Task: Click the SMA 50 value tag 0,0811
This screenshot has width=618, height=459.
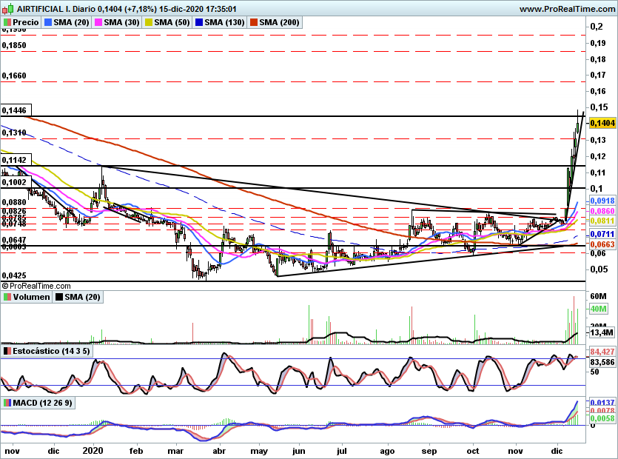Action: click(602, 221)
